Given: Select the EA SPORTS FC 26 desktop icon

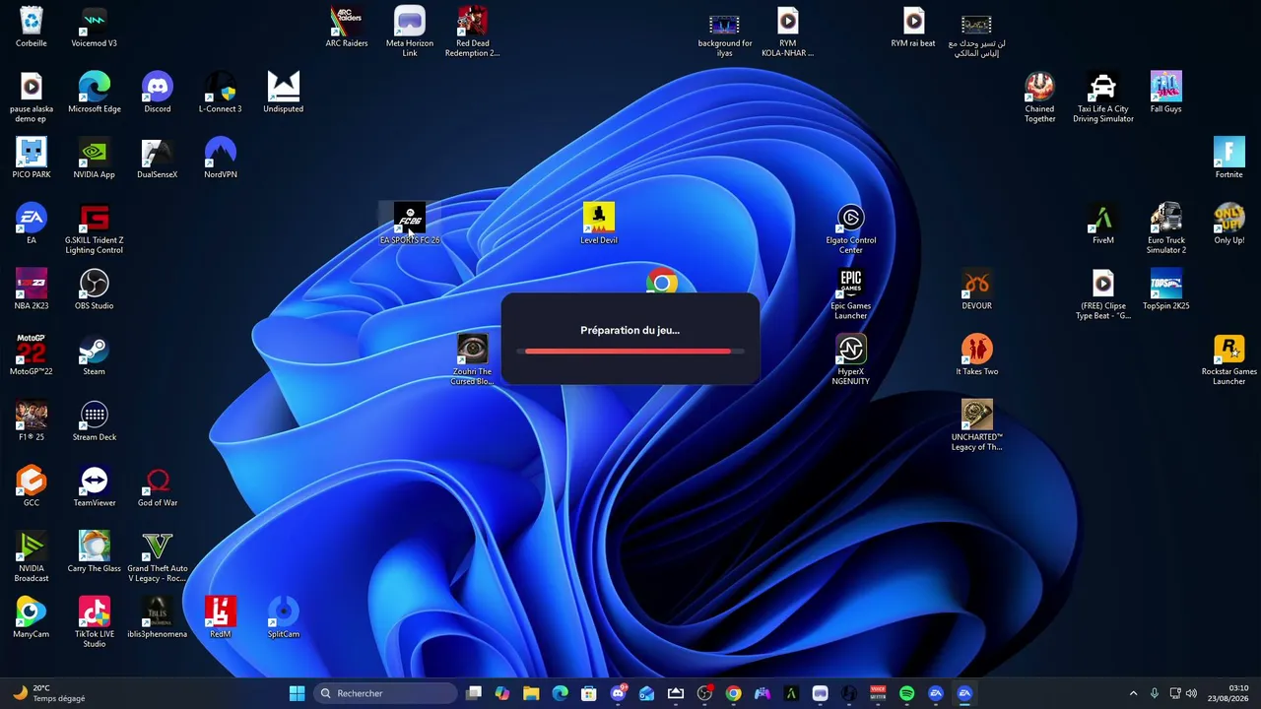Looking at the screenshot, I should tap(410, 225).
